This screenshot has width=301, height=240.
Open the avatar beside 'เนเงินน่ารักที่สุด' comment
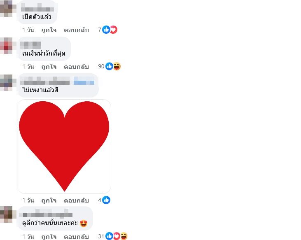point(6,46)
